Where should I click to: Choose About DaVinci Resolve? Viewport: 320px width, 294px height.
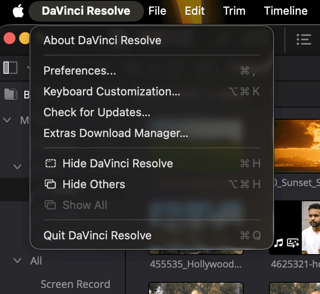click(x=152, y=40)
